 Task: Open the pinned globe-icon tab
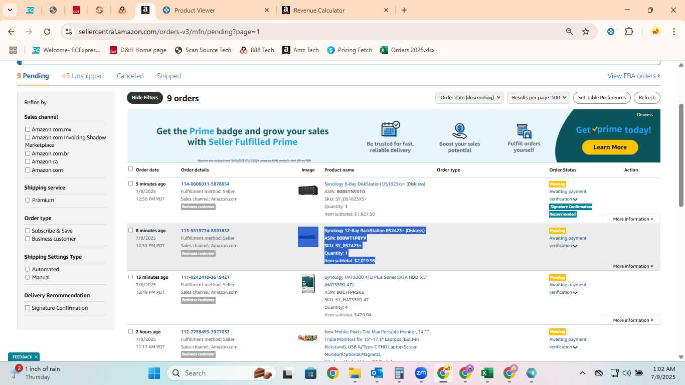coord(53,10)
